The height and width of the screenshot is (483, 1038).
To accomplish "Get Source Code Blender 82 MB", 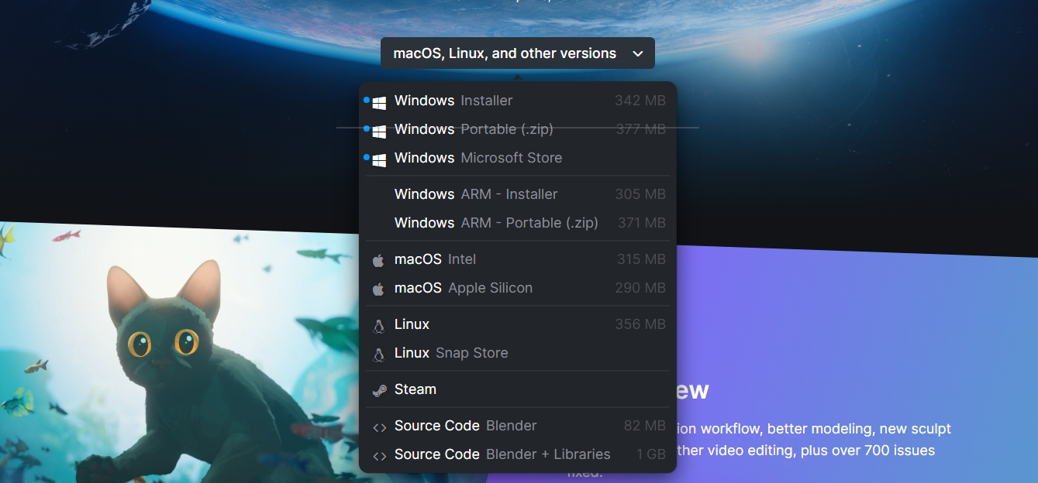I will [518, 426].
